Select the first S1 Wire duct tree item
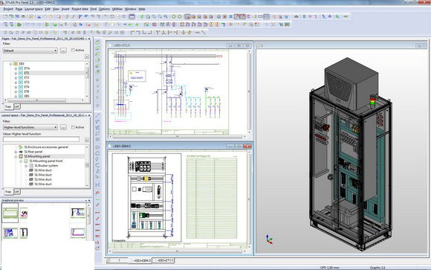431x270 pixels. [x=43, y=170]
